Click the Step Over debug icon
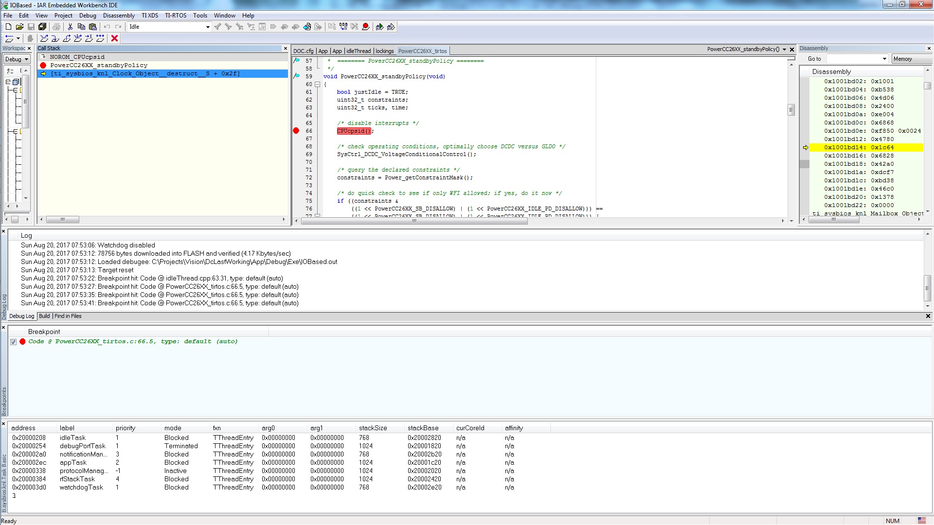Image resolution: width=934 pixels, height=525 pixels. click(44, 38)
